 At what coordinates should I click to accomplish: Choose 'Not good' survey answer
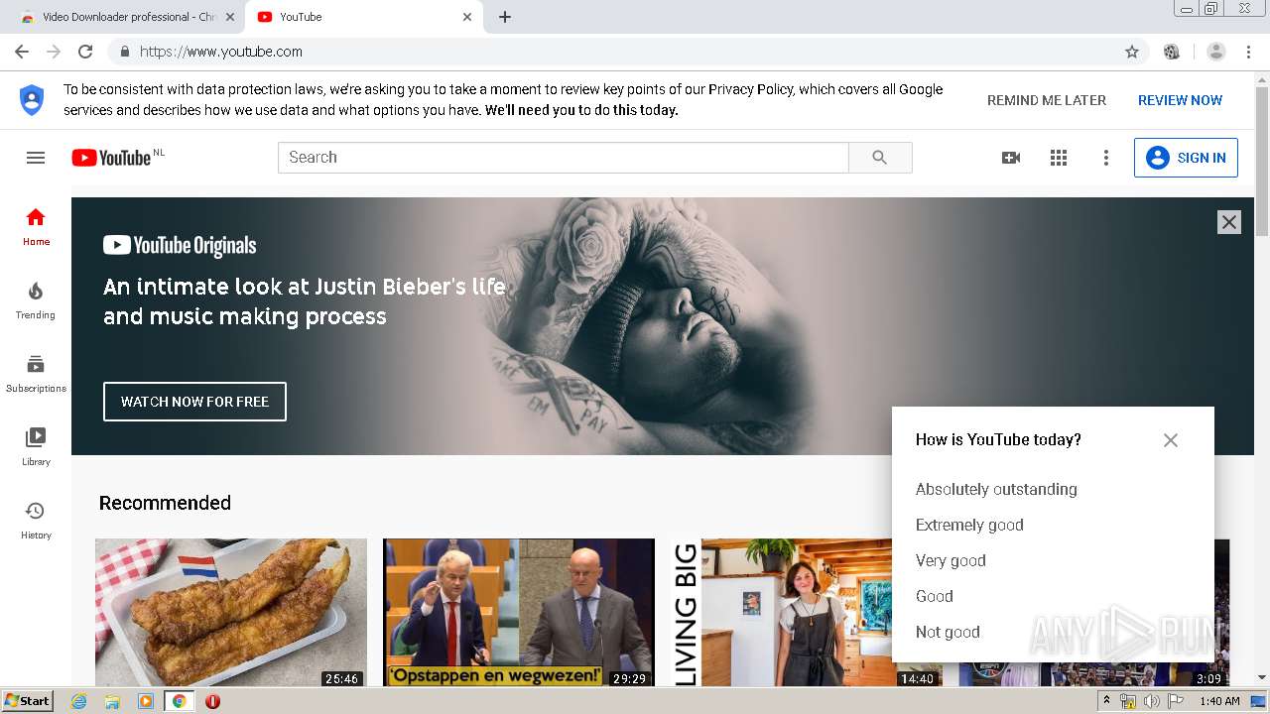tap(948, 632)
